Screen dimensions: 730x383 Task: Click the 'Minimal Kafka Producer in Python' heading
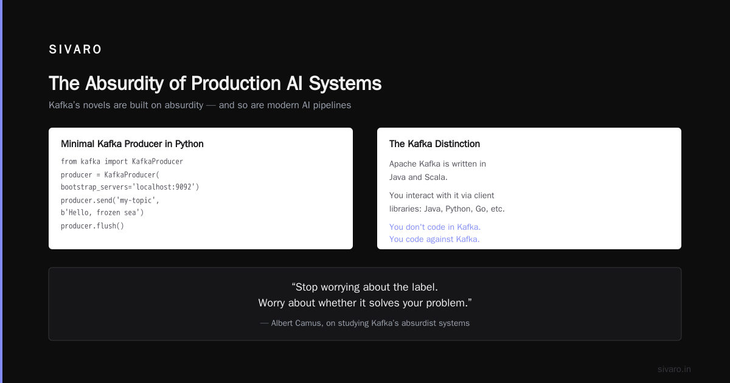pos(132,144)
